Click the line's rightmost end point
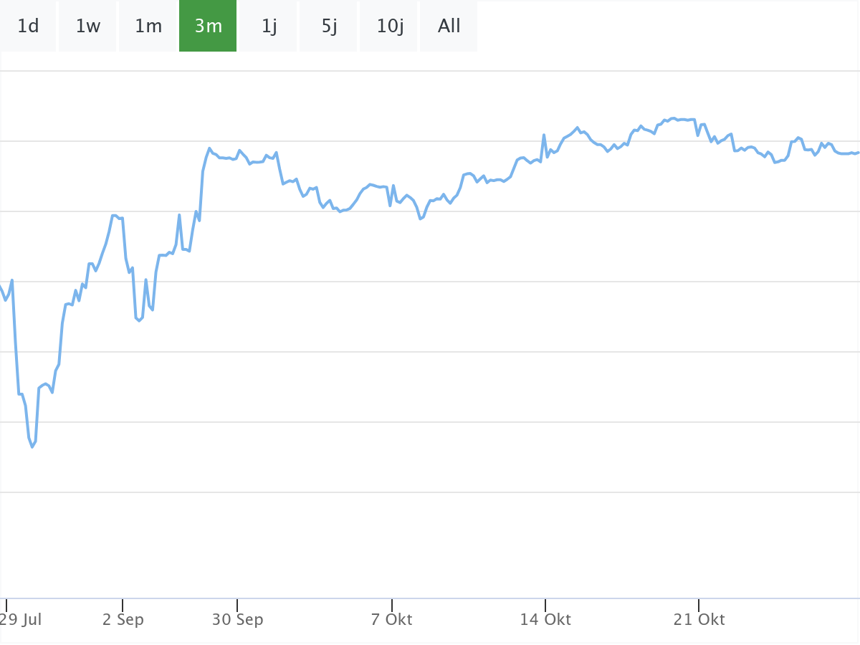 coord(857,153)
